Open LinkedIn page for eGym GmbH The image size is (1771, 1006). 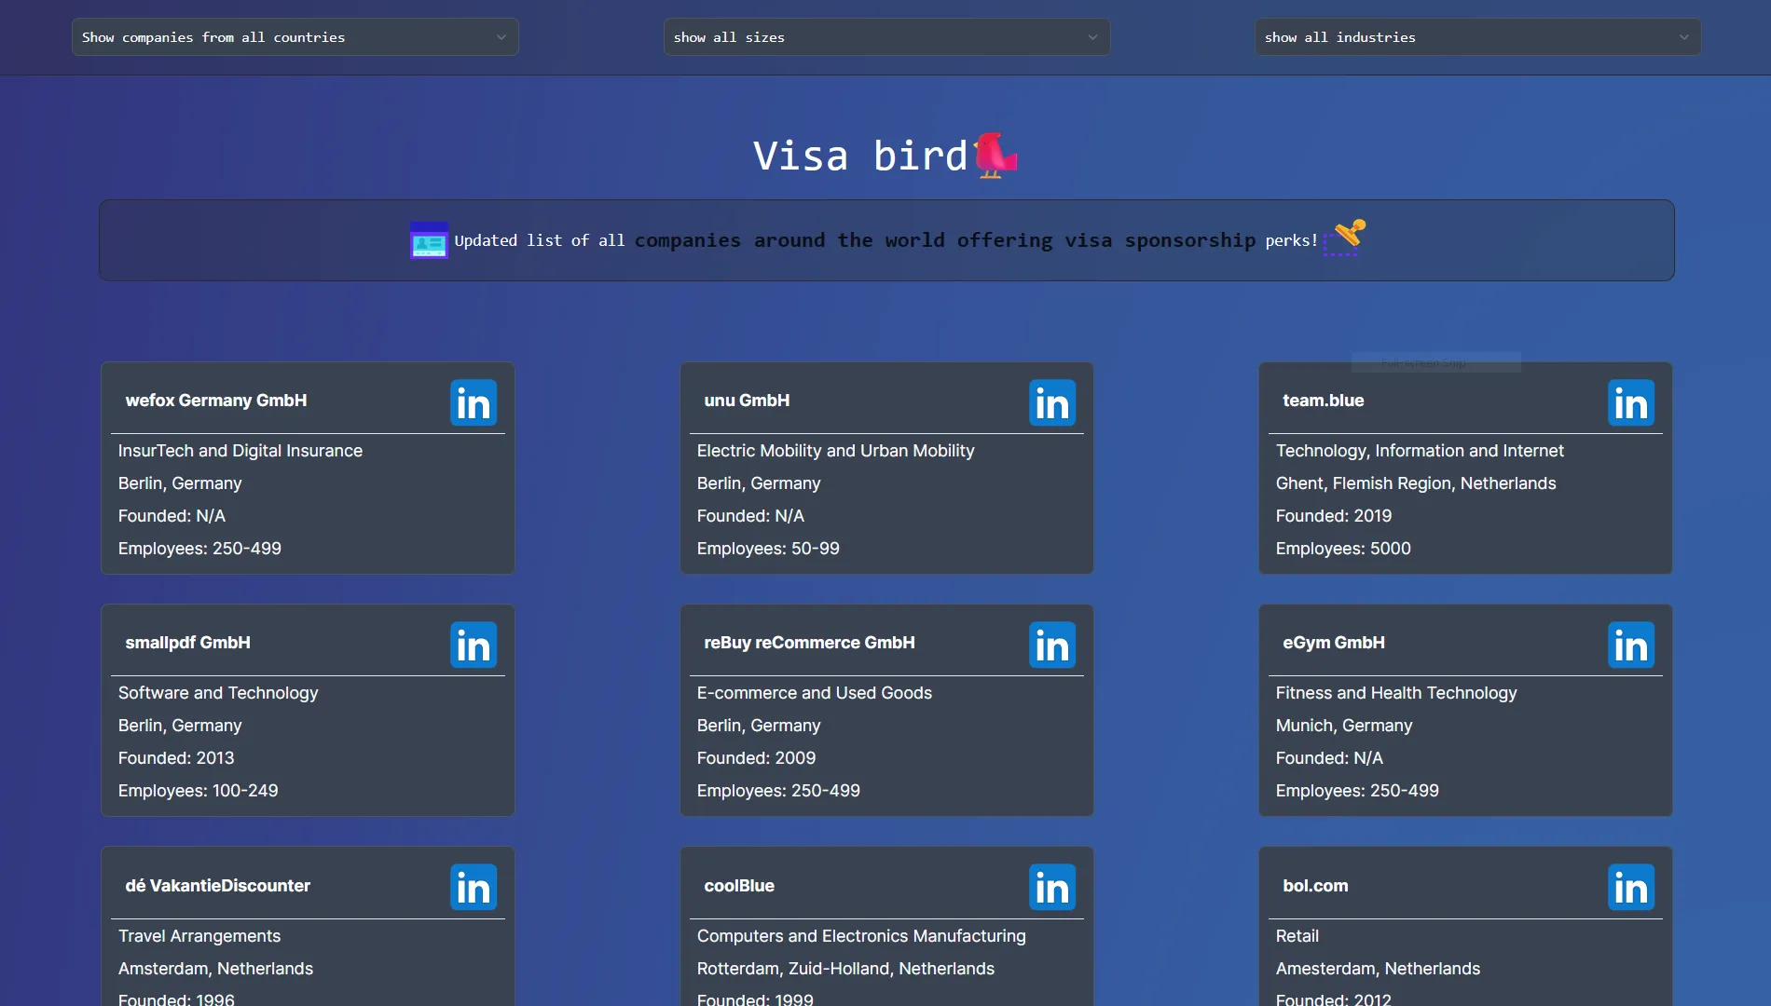pyautogui.click(x=1631, y=645)
